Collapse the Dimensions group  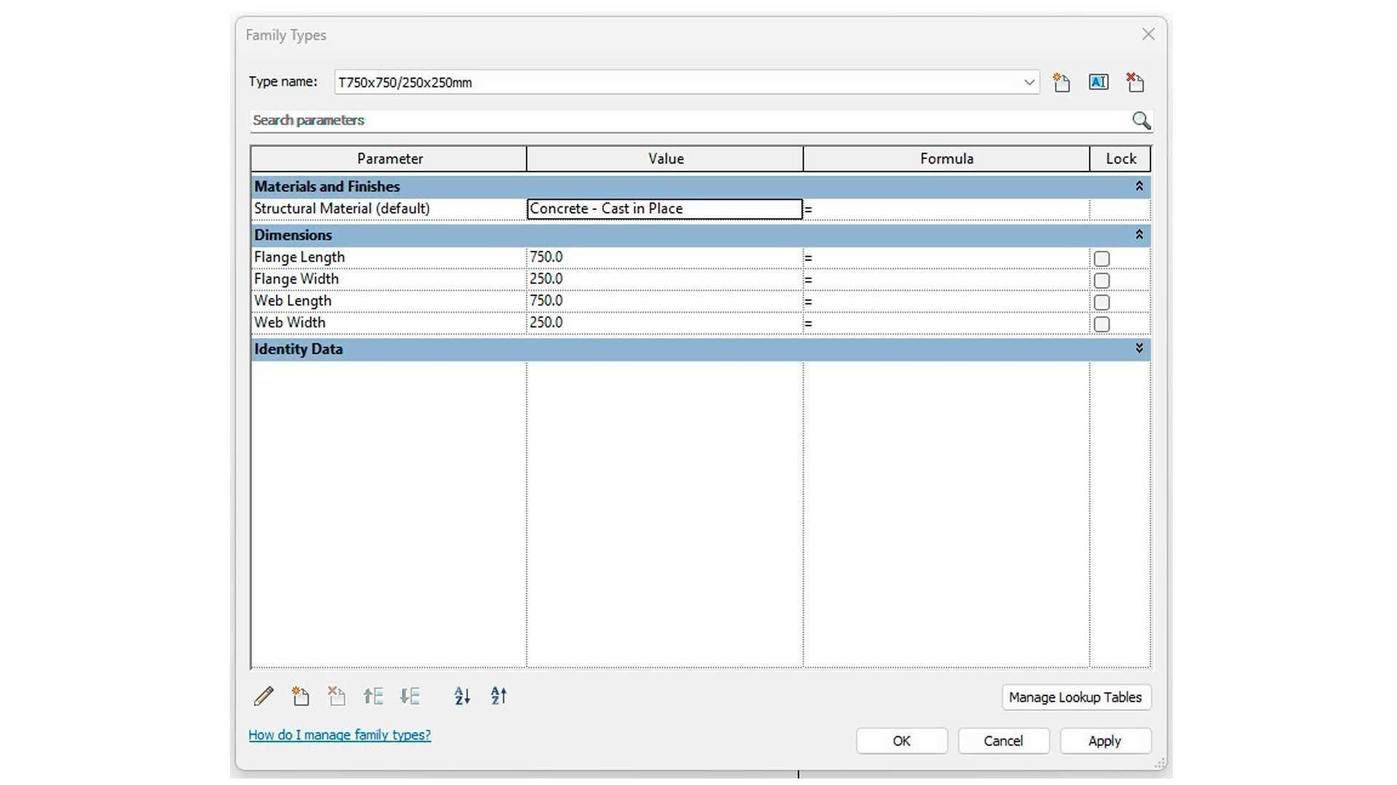(1139, 235)
